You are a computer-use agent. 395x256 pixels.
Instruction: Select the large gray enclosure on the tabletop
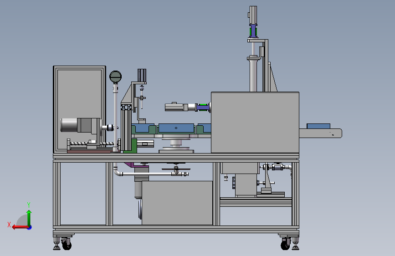[x=255, y=123]
